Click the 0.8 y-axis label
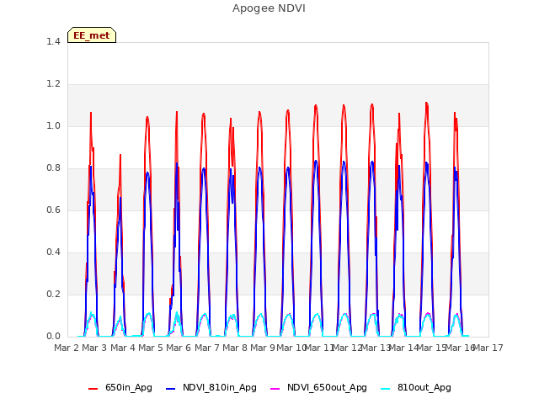The width and height of the screenshot is (539, 404). (53, 168)
